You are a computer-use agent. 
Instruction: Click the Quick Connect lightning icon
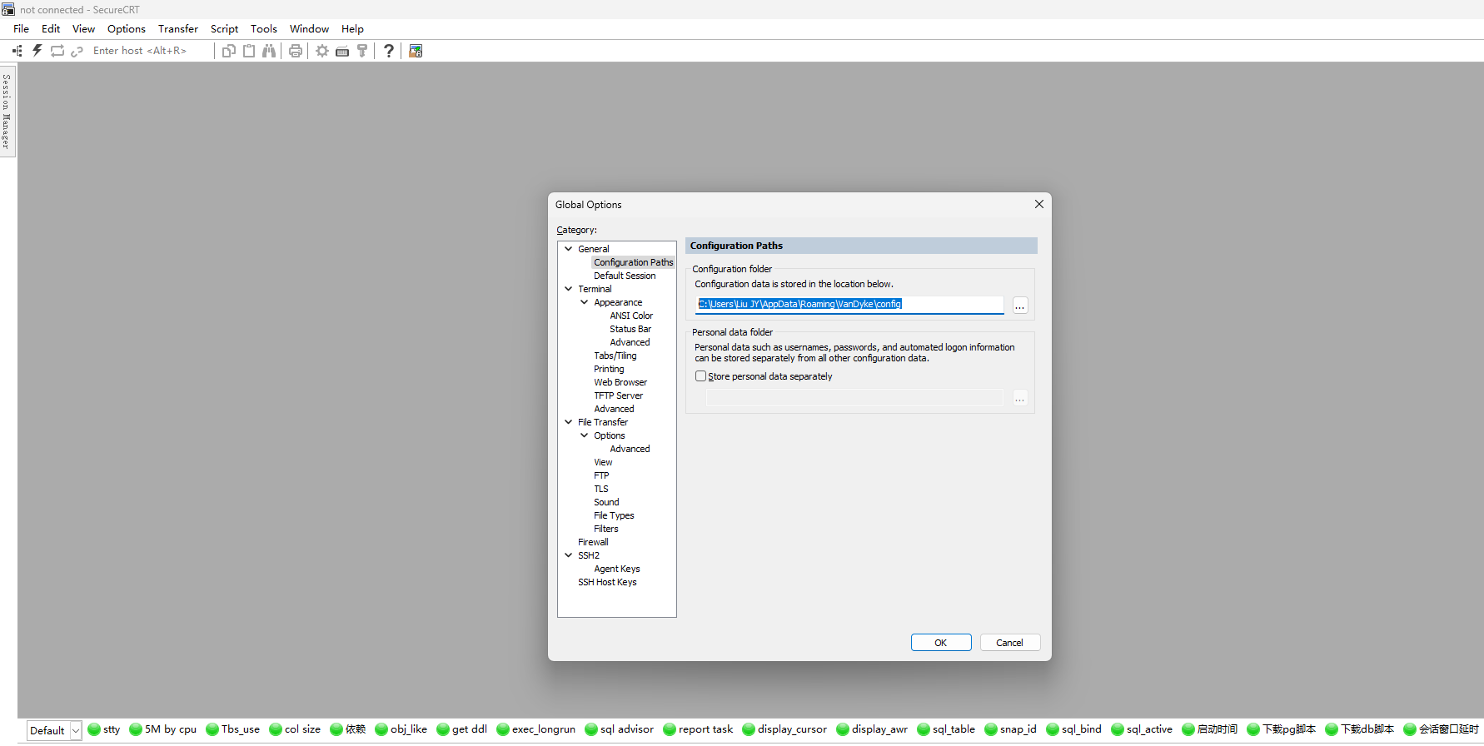(x=37, y=51)
